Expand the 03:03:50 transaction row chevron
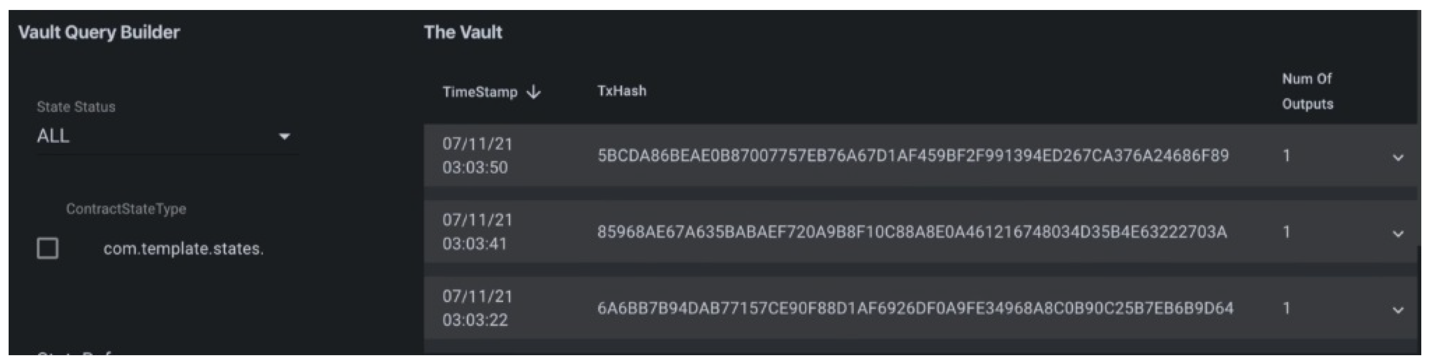1429x362 pixels. pos(1398,157)
